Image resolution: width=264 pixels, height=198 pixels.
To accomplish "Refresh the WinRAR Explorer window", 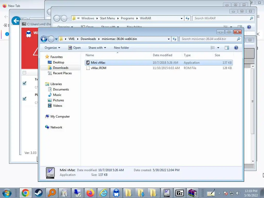I will point(187,18).
